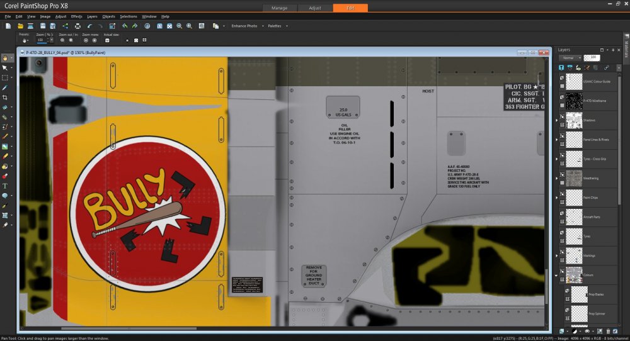
Task: Click the toolbar Zoom Out magnifier icon
Action: coord(179,26)
